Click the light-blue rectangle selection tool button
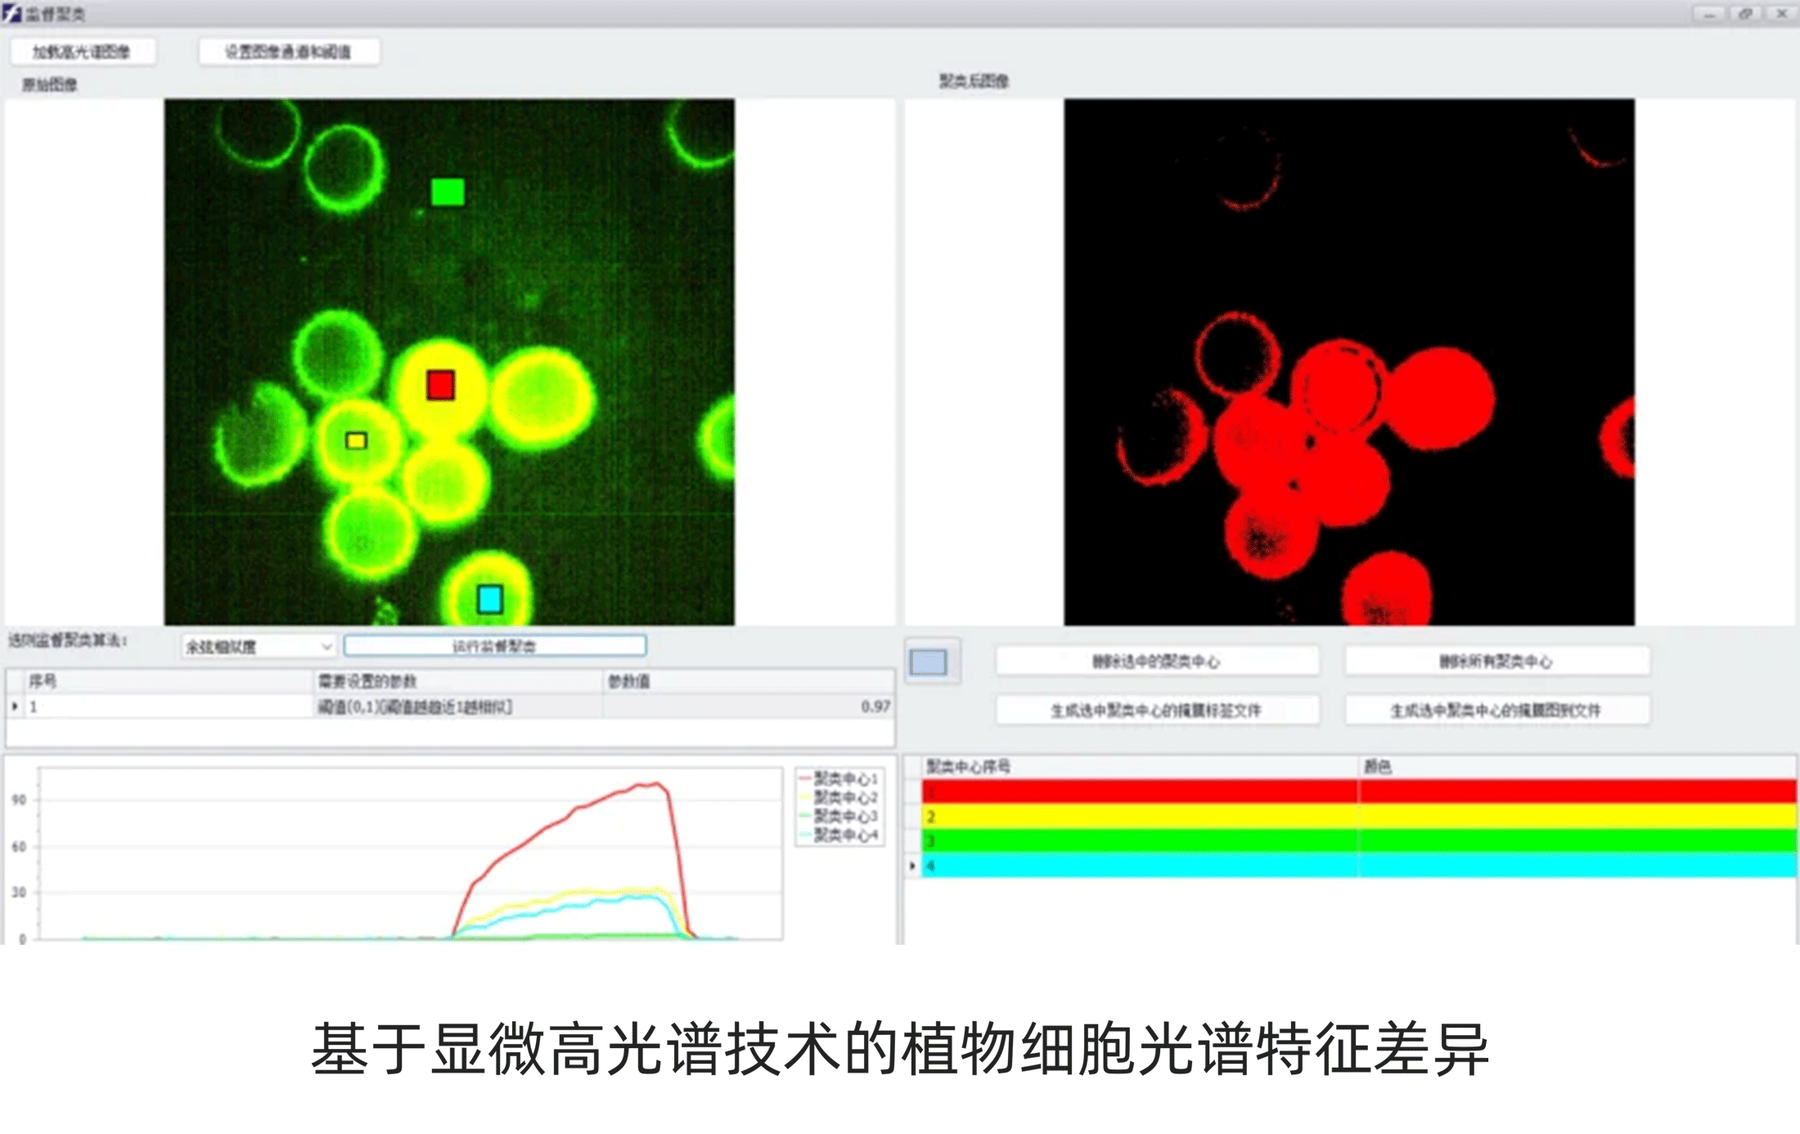Screen dimensions: 1800x1134 click(929, 661)
